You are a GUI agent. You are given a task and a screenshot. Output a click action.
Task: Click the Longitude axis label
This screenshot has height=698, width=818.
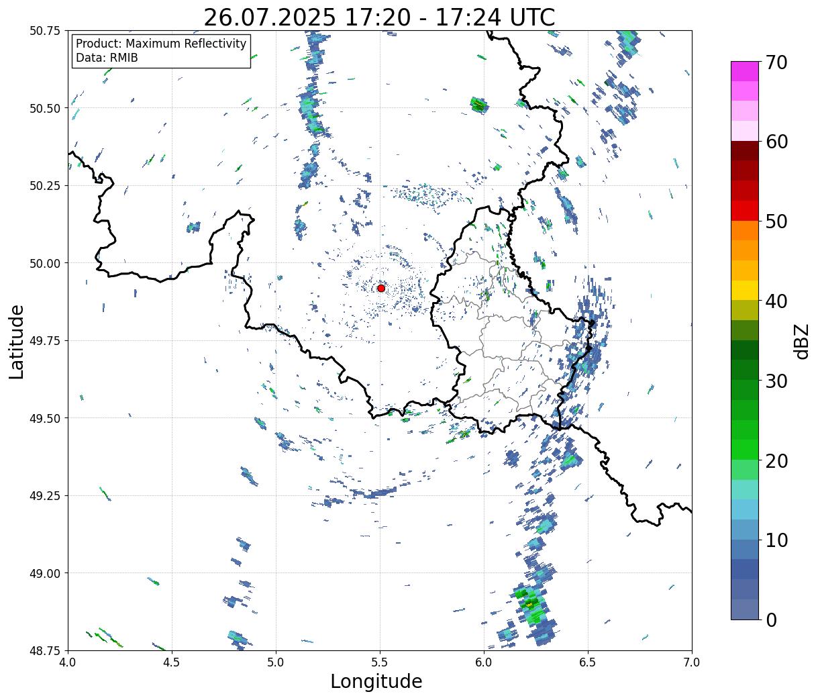pyautogui.click(x=376, y=681)
